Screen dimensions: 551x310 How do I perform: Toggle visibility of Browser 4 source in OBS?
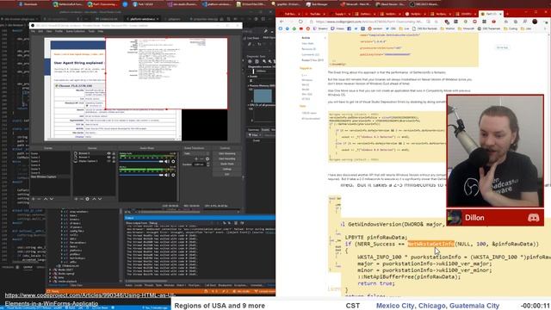(109, 157)
